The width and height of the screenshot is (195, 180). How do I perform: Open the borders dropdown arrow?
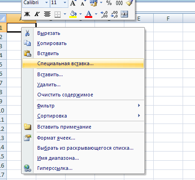pos(65,14)
